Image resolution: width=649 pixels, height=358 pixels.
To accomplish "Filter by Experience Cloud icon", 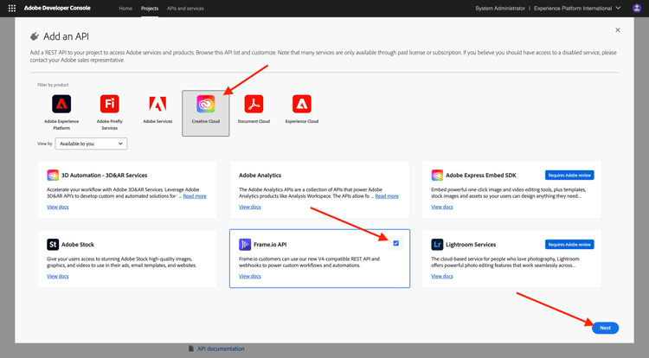I will [302, 104].
